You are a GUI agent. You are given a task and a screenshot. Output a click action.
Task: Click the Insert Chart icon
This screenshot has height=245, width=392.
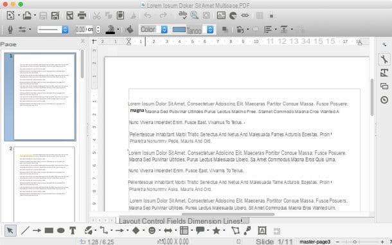coord(233,16)
